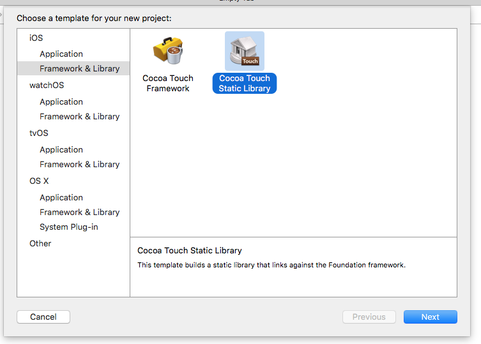This screenshot has height=344, width=481.
Task: Select Framework & Library under iOS
Action: click(73, 68)
